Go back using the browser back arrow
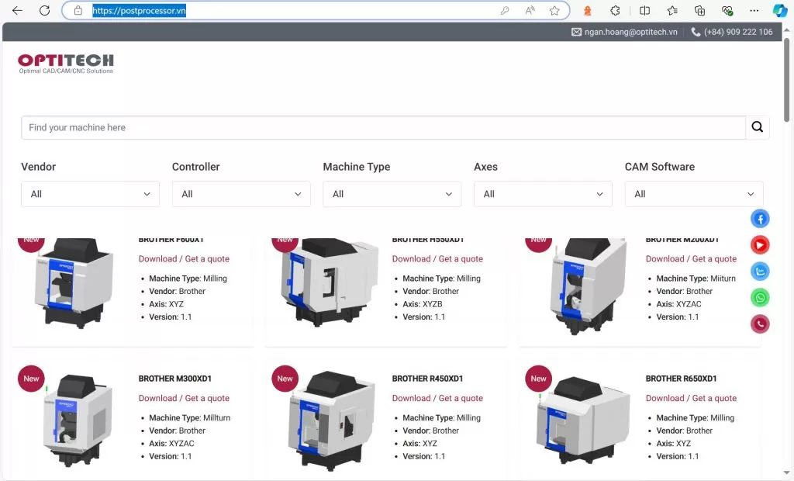The width and height of the screenshot is (794, 481). point(17,11)
